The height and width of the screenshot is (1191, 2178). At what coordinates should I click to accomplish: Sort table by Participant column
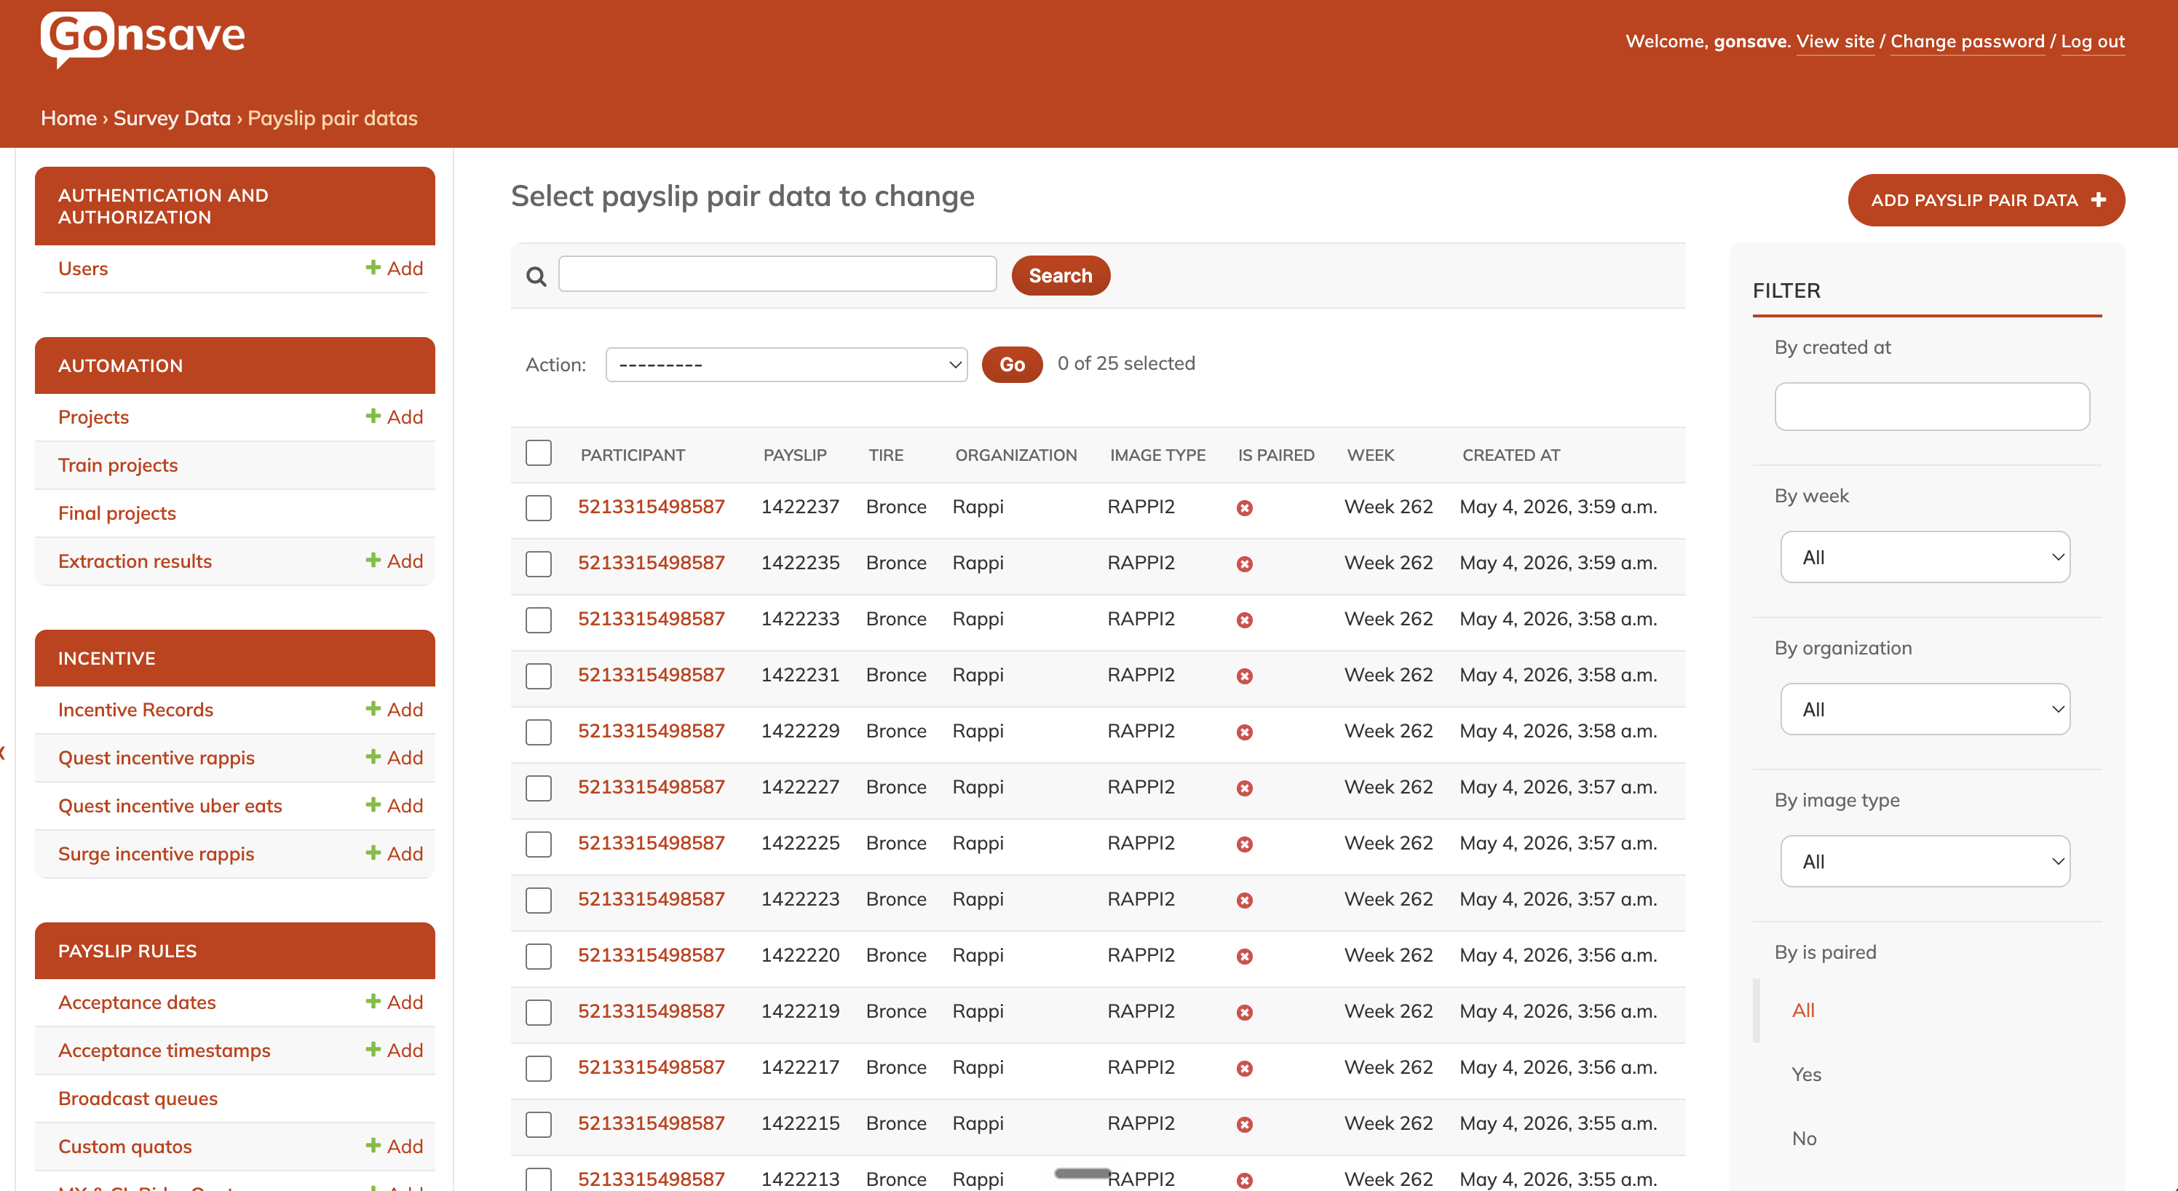633,455
